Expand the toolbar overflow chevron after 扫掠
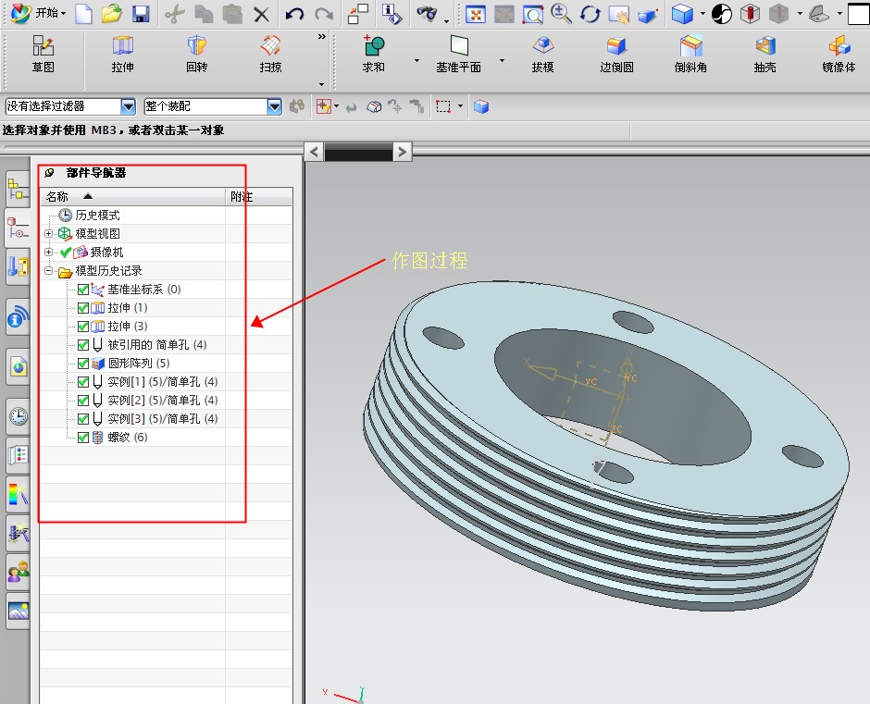The width and height of the screenshot is (870, 704). 322,37
